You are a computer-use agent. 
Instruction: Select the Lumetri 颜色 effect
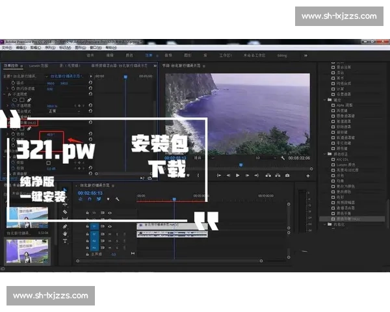click(346, 164)
